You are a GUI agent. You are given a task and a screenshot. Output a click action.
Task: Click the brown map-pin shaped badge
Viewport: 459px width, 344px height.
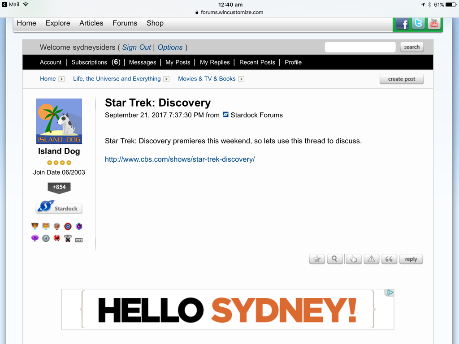pyautogui.click(x=57, y=226)
